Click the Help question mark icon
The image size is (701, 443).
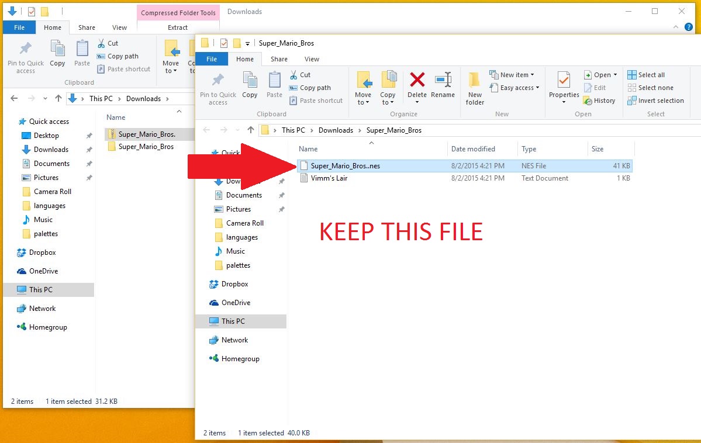pyautogui.click(x=689, y=27)
